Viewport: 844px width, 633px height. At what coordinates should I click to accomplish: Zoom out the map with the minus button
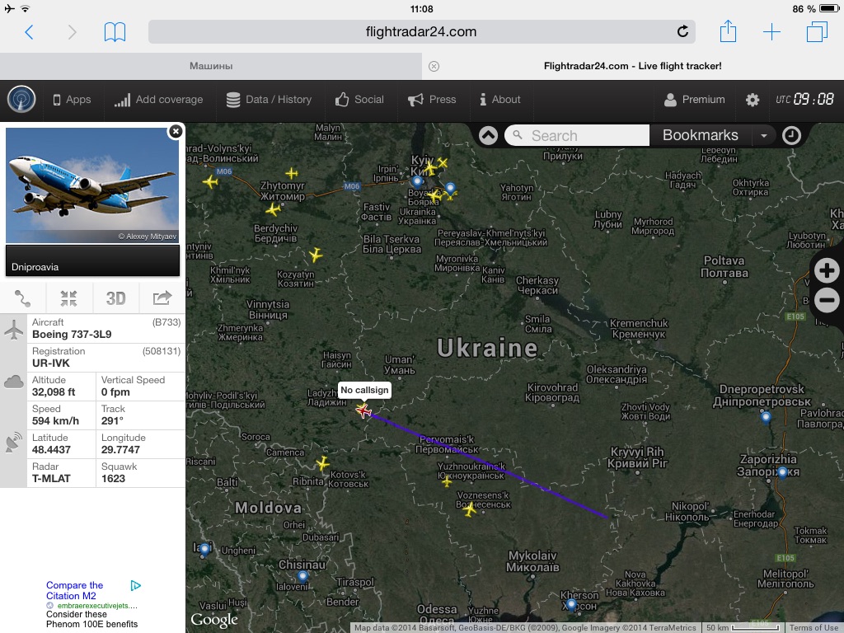(x=827, y=300)
